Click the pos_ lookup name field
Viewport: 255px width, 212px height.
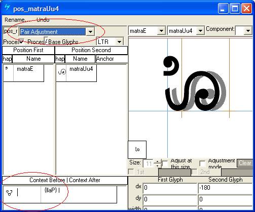11,31
